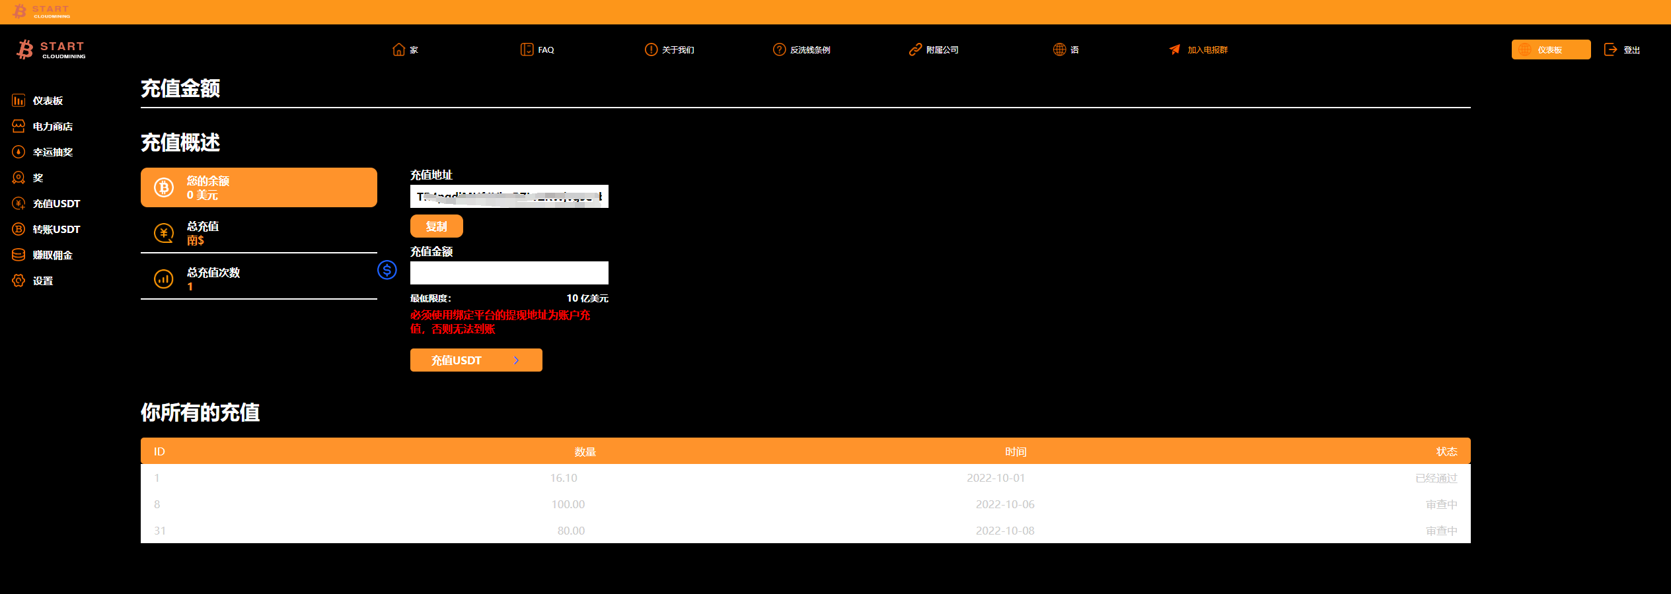Open 设置 settings in sidebar

coord(42,280)
